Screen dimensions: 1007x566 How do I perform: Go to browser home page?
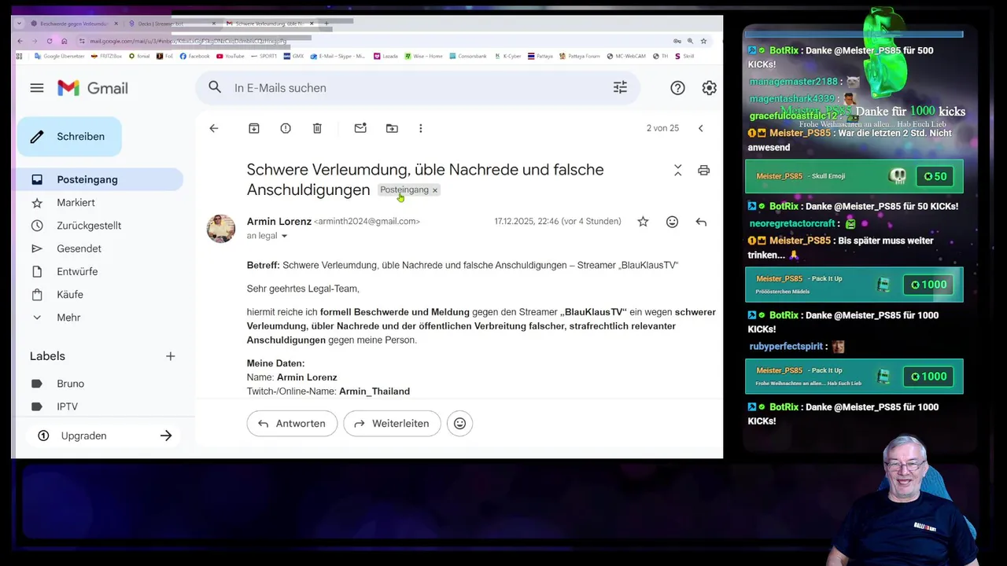click(x=65, y=41)
